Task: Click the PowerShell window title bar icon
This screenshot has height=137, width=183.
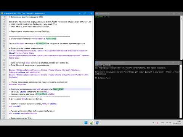Action: point(97,62)
